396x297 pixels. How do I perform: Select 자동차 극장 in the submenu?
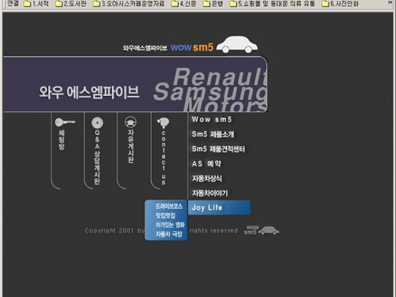click(x=169, y=235)
